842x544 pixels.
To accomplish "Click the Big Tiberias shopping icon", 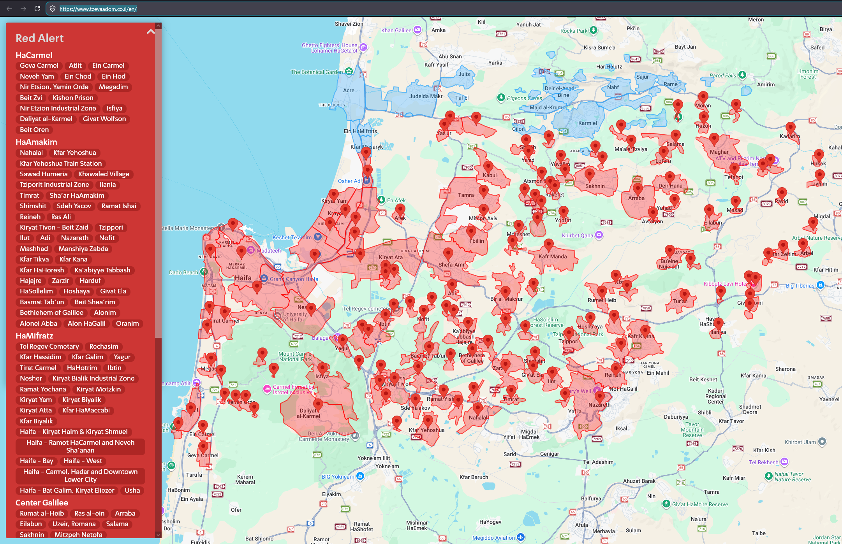I will pos(820,285).
